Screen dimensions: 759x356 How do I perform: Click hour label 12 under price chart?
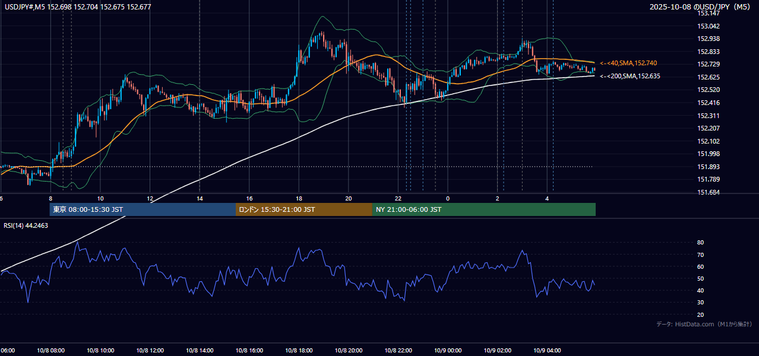coord(150,198)
